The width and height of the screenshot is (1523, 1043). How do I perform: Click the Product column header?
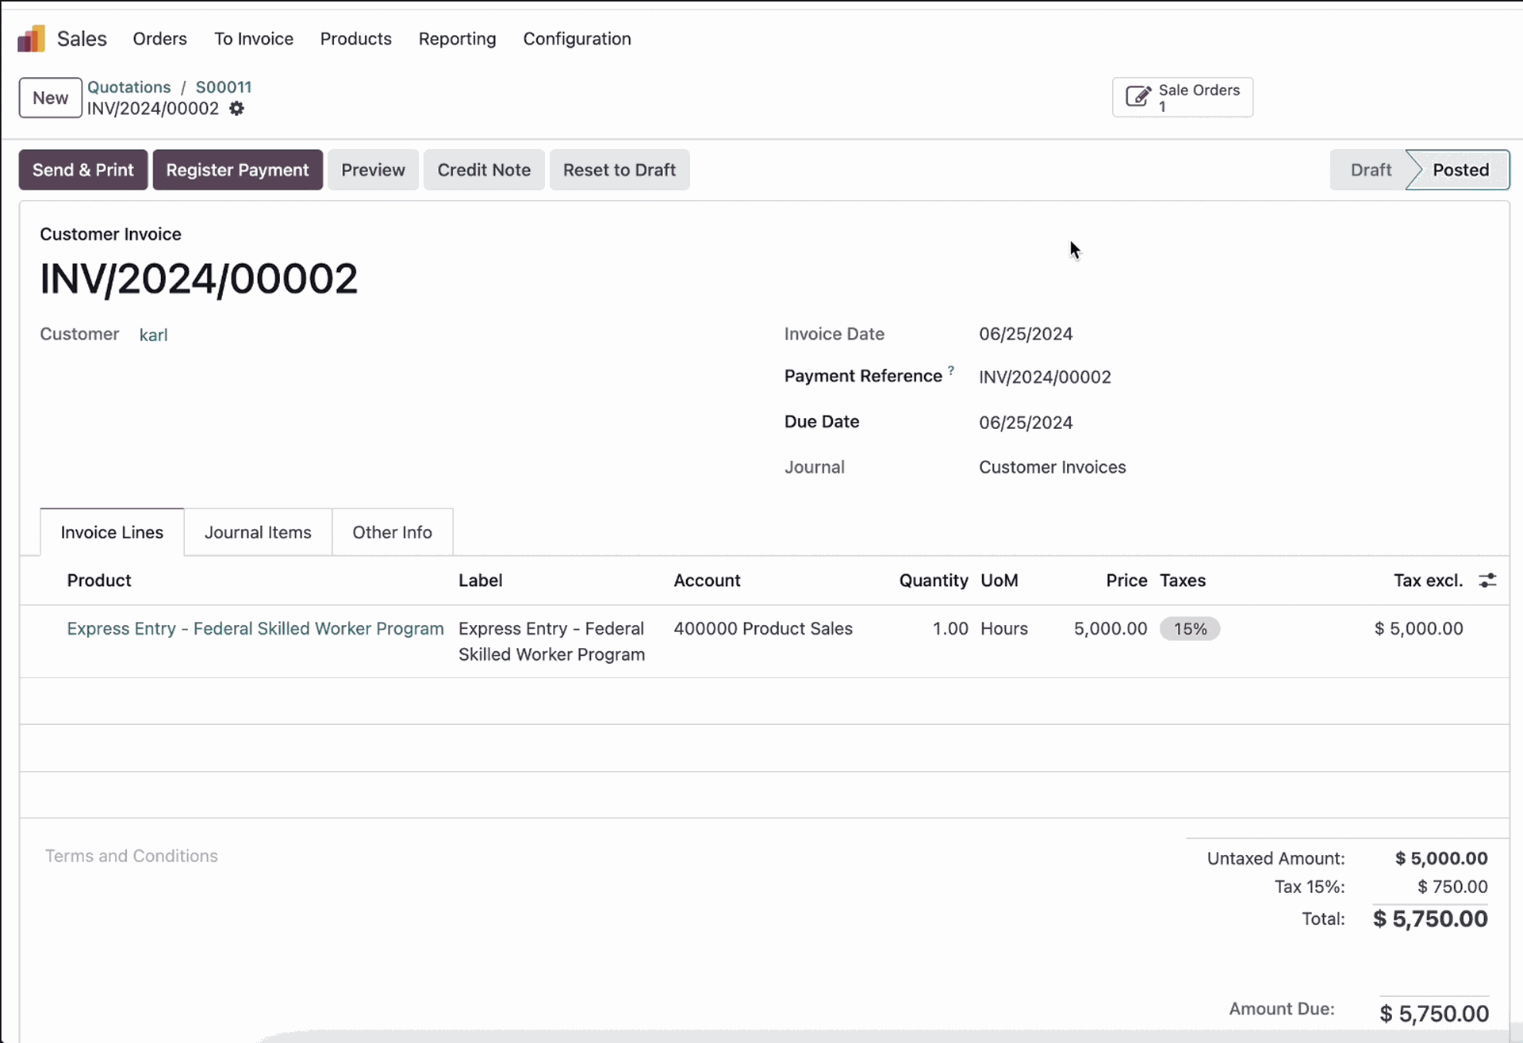click(99, 581)
